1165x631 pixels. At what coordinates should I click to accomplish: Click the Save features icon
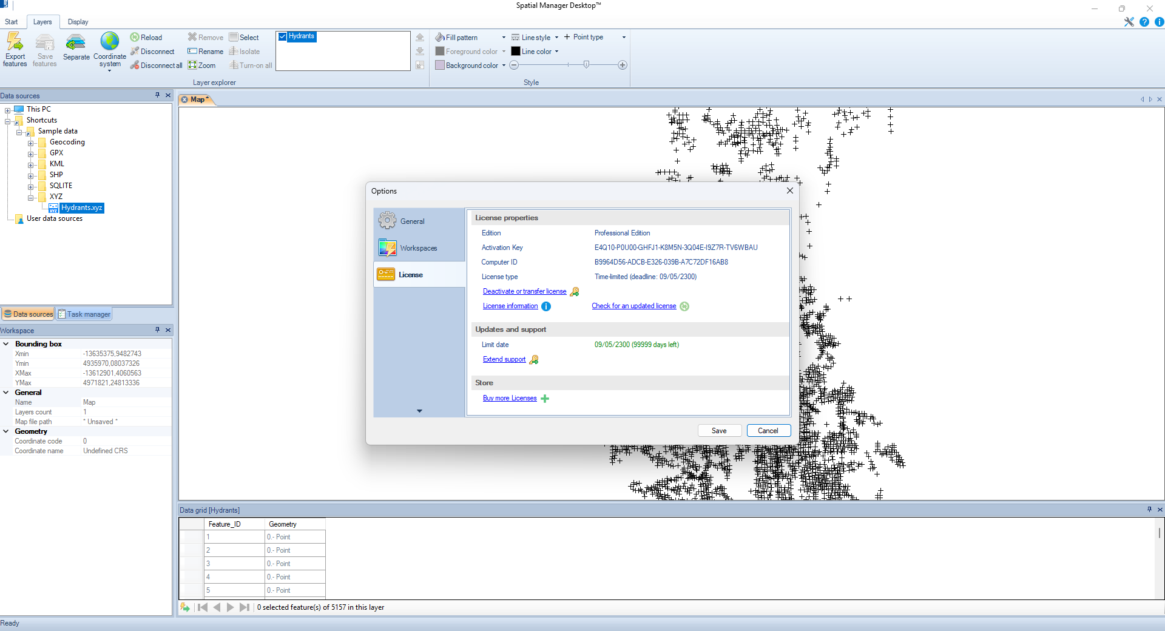tap(45, 42)
